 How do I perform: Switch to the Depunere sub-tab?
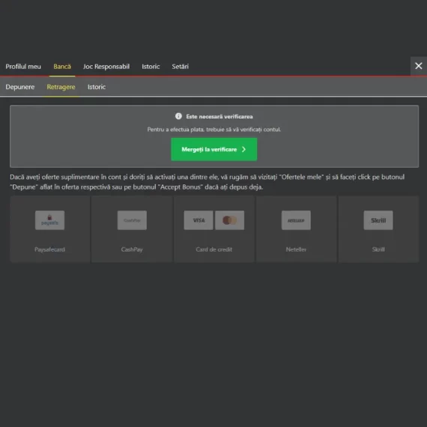coord(20,87)
